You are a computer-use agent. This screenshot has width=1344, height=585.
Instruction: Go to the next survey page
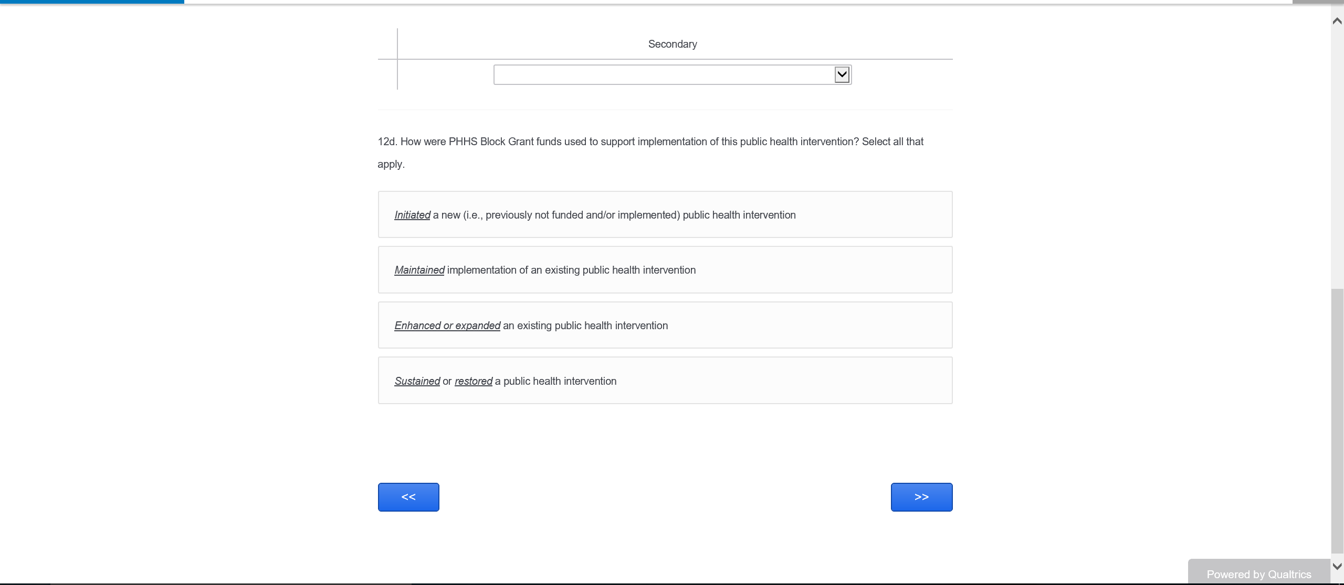pyautogui.click(x=921, y=497)
